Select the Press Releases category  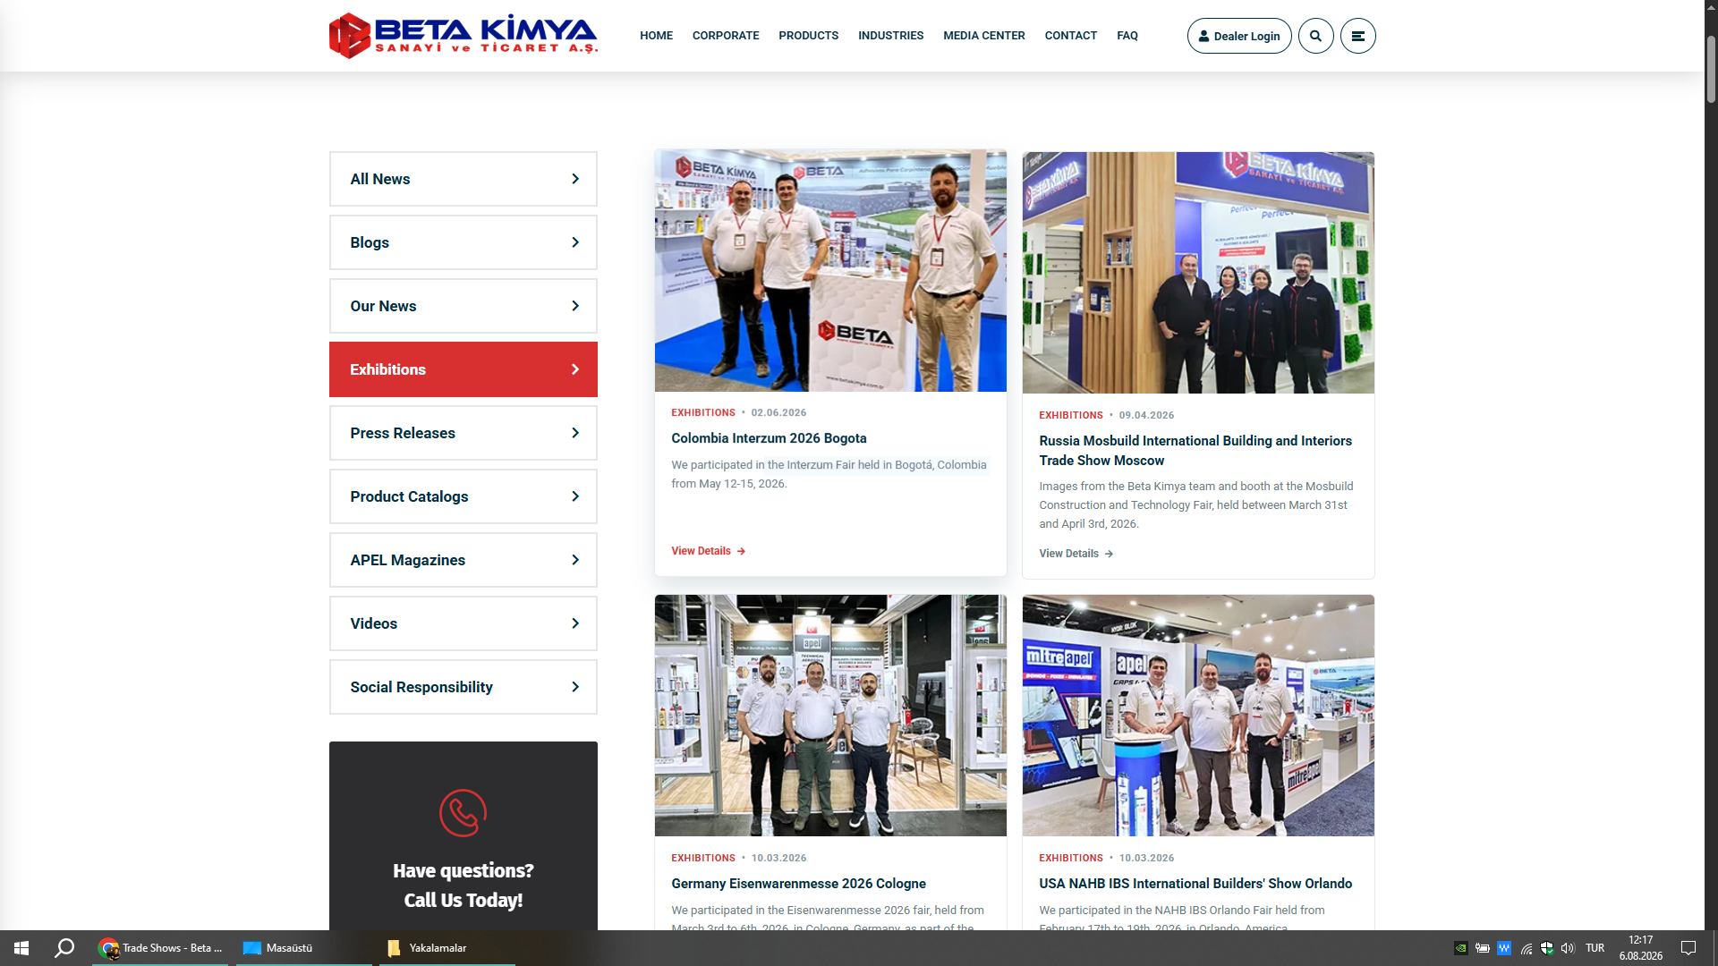point(463,433)
